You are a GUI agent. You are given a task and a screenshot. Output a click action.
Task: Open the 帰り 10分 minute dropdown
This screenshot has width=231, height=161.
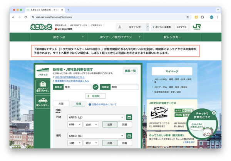point(91,143)
